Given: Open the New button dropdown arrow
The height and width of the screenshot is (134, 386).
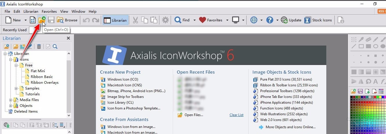Looking at the screenshot, I should (x=26, y=20).
